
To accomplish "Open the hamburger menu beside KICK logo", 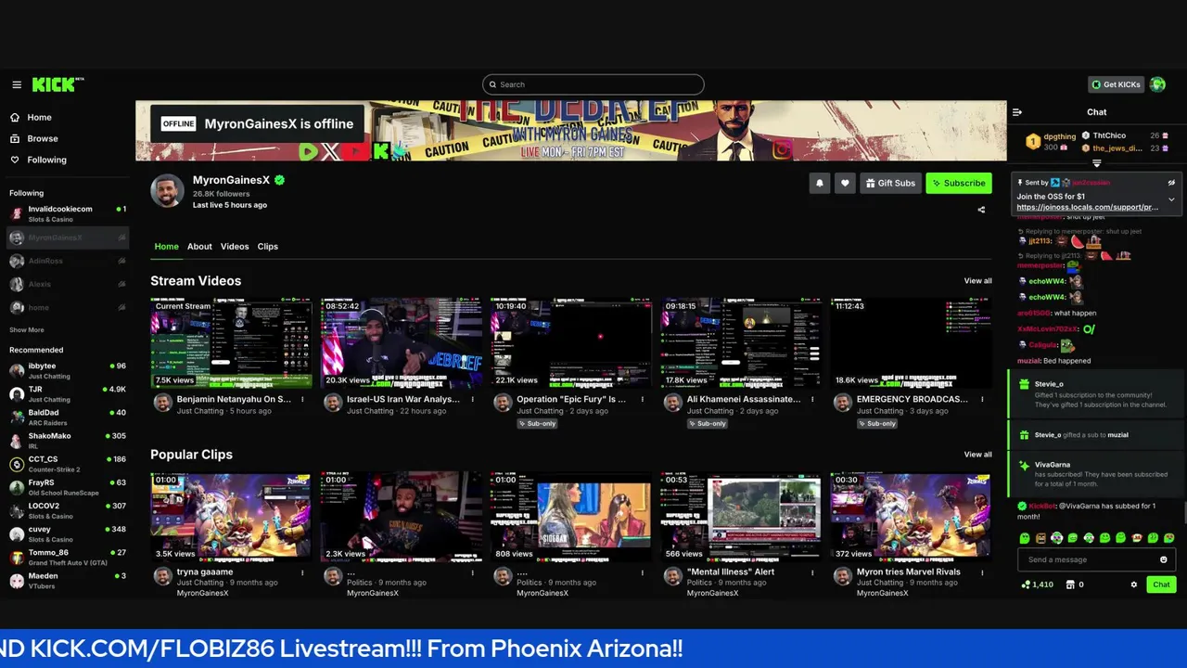I will (17, 84).
